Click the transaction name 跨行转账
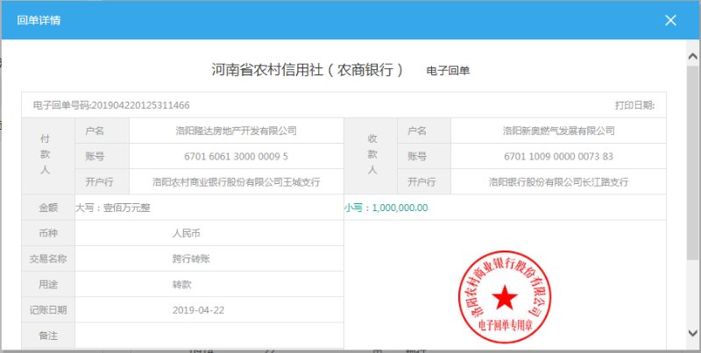Screen dimensions: 701x353 coord(191,258)
